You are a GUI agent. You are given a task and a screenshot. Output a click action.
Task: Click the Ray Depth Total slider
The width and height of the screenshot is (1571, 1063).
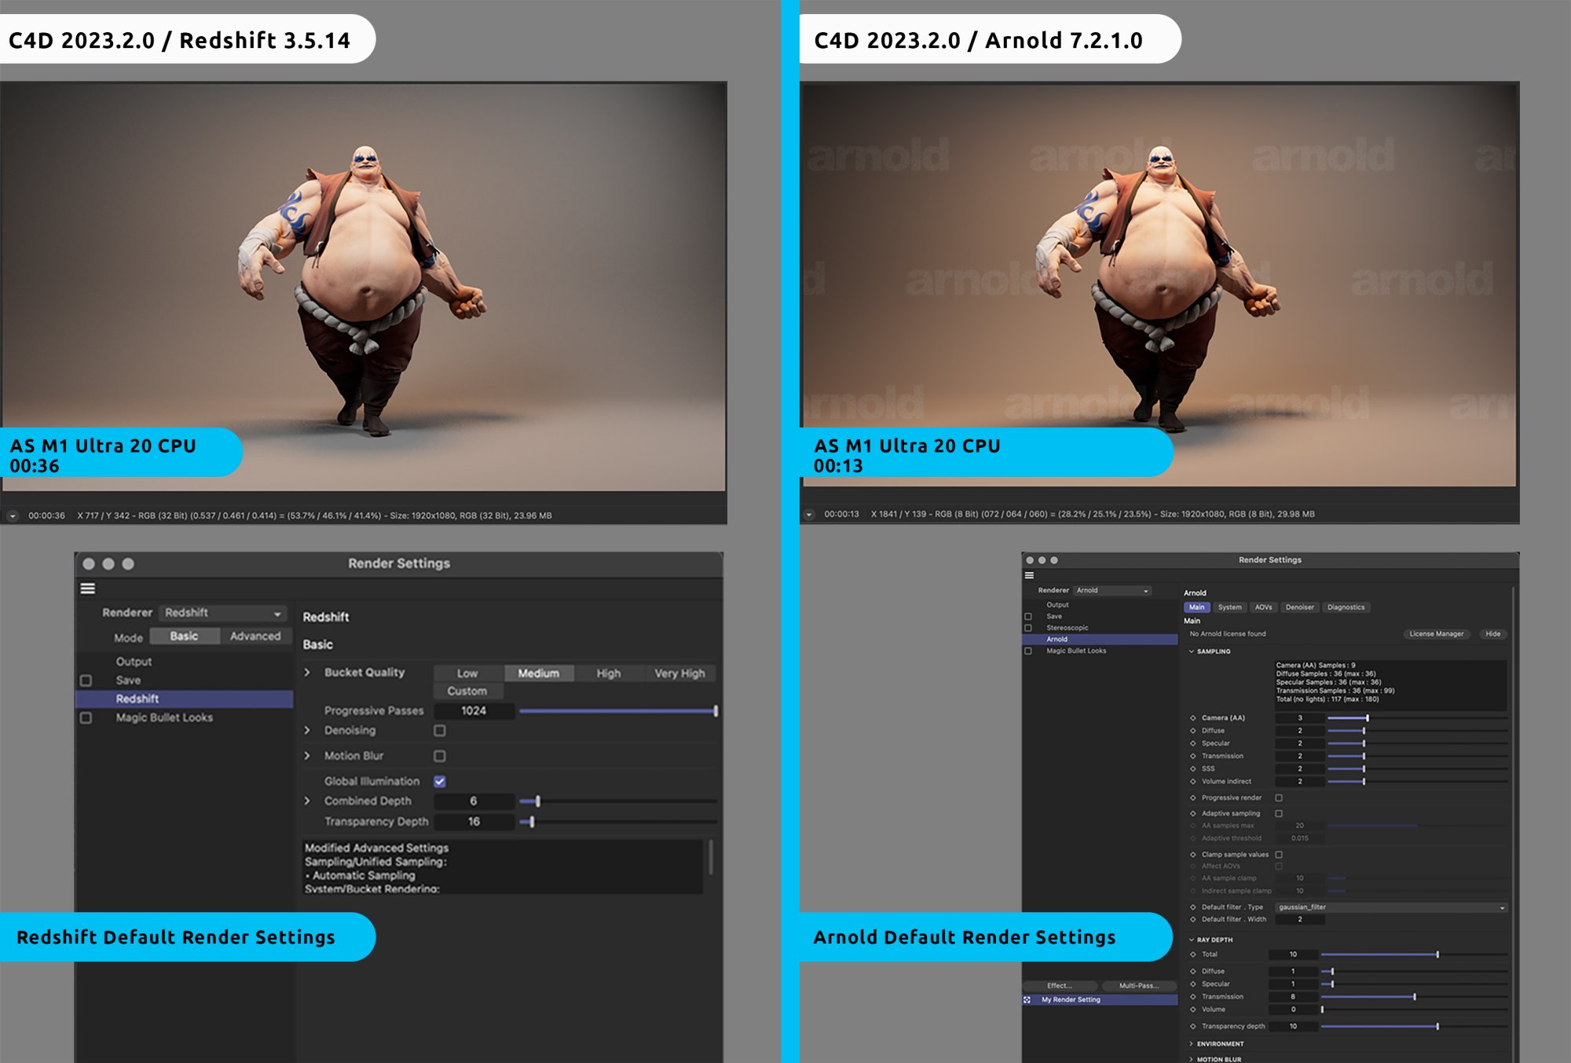pyautogui.click(x=1414, y=955)
